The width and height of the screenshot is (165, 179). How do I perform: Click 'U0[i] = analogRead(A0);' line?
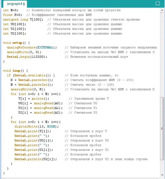click(x=40, y=103)
